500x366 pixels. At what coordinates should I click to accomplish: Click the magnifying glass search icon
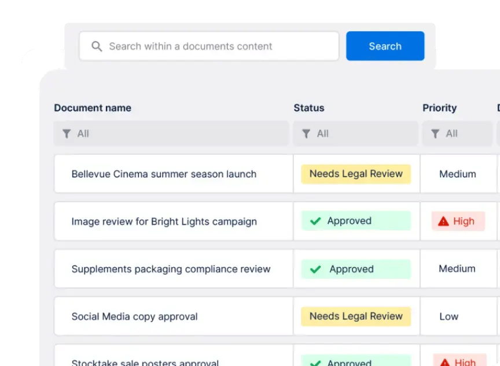97,47
